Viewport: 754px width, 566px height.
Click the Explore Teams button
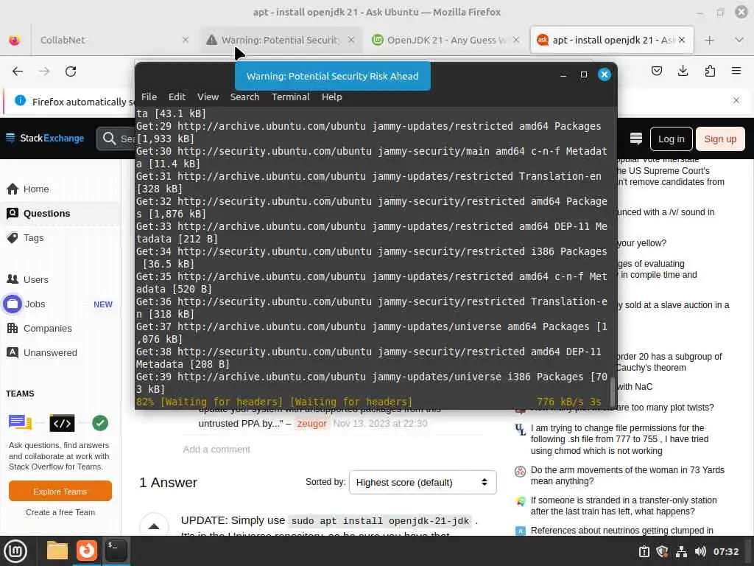60,492
